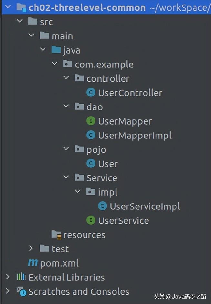Click the resources folder icon
Viewport: 211px width, 304px height.
(x=56, y=235)
